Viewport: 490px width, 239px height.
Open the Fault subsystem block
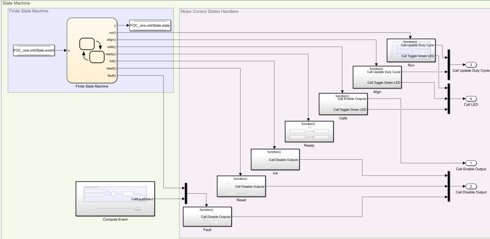click(x=208, y=216)
